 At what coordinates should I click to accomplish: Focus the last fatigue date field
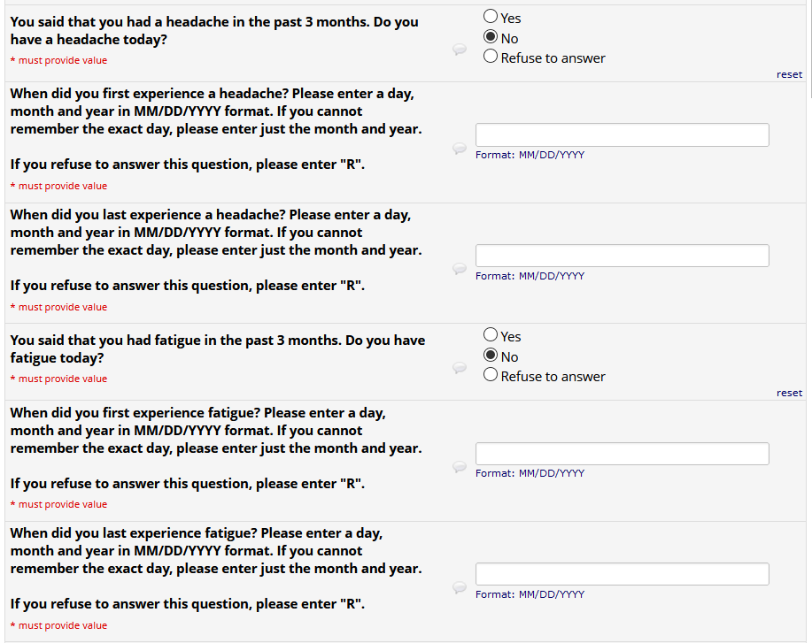(622, 574)
